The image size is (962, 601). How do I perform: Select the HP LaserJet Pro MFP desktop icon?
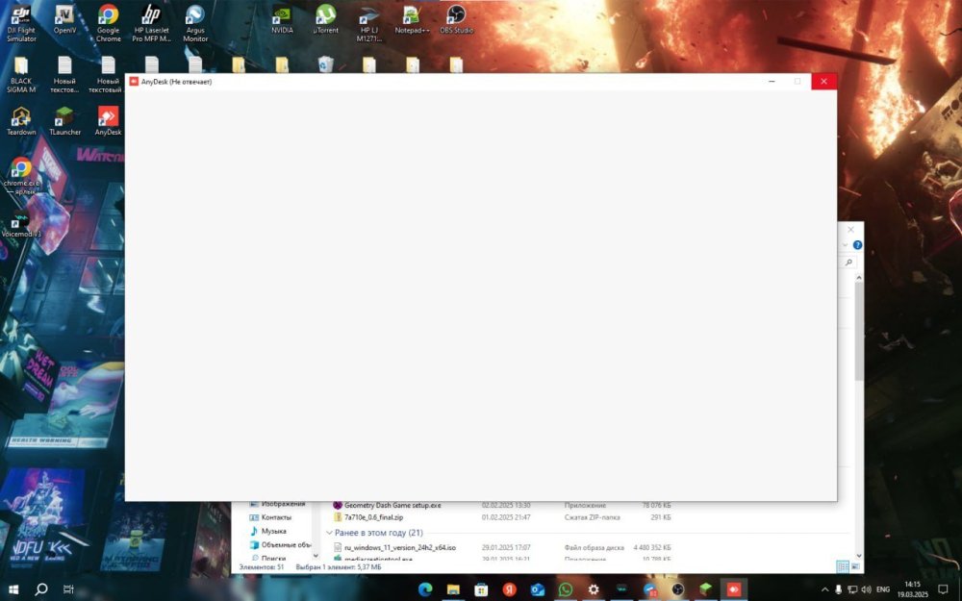tap(152, 23)
